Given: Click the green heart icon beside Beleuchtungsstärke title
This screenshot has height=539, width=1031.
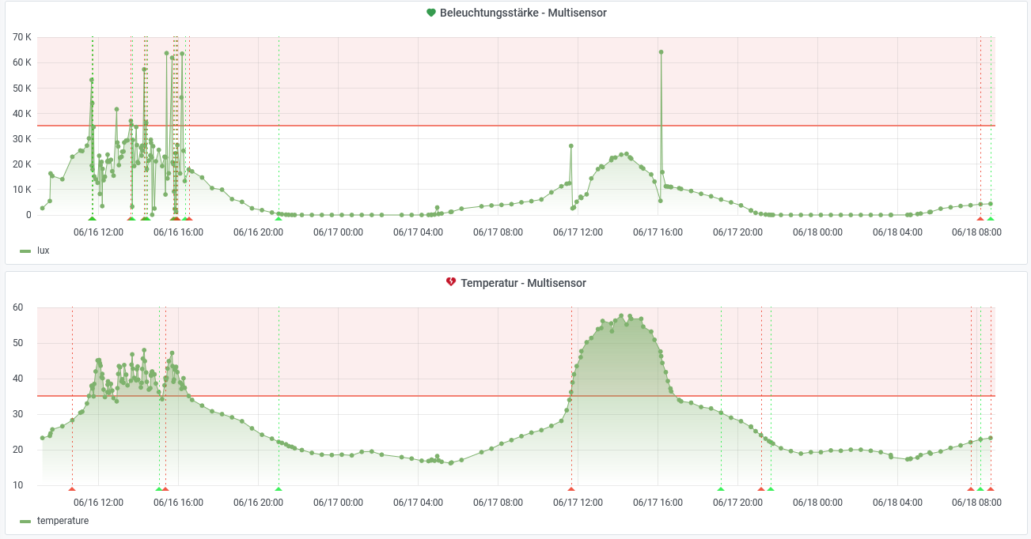Looking at the screenshot, I should pyautogui.click(x=431, y=13).
